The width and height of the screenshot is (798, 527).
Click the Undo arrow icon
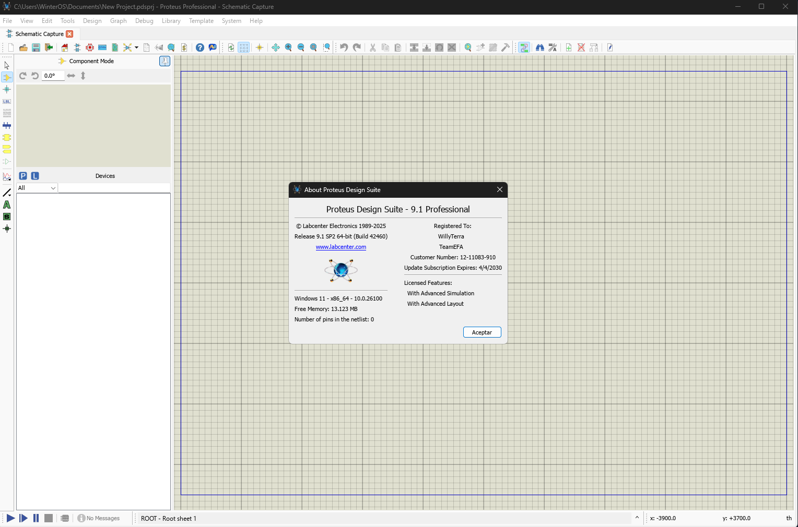344,47
